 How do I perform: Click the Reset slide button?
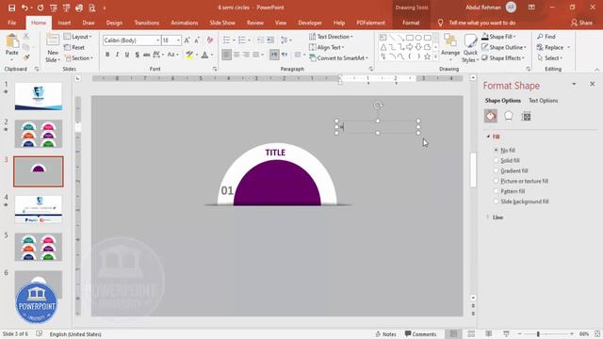click(x=74, y=47)
